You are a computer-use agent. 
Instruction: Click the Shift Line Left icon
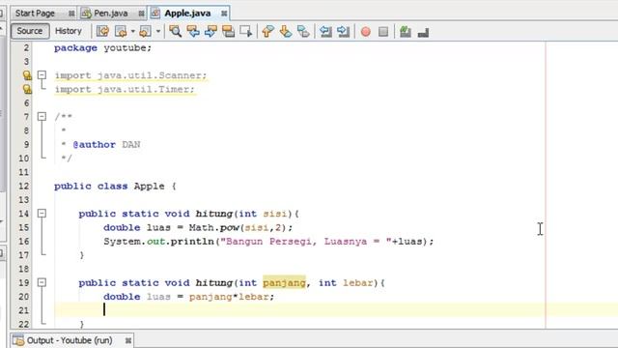coord(325,31)
